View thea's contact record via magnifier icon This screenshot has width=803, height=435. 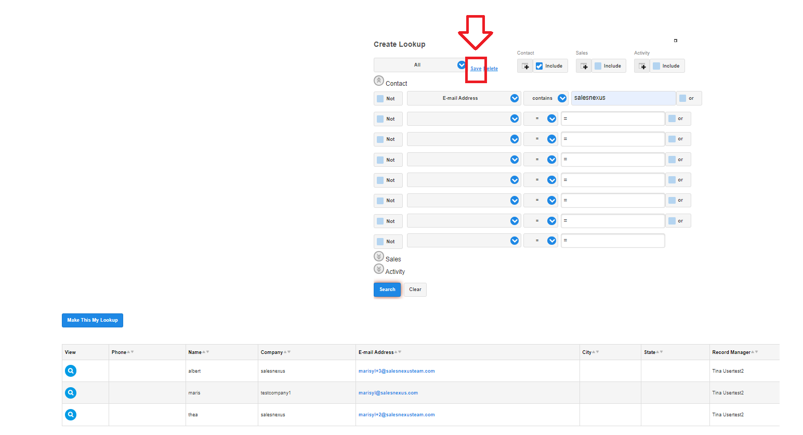[x=71, y=415]
